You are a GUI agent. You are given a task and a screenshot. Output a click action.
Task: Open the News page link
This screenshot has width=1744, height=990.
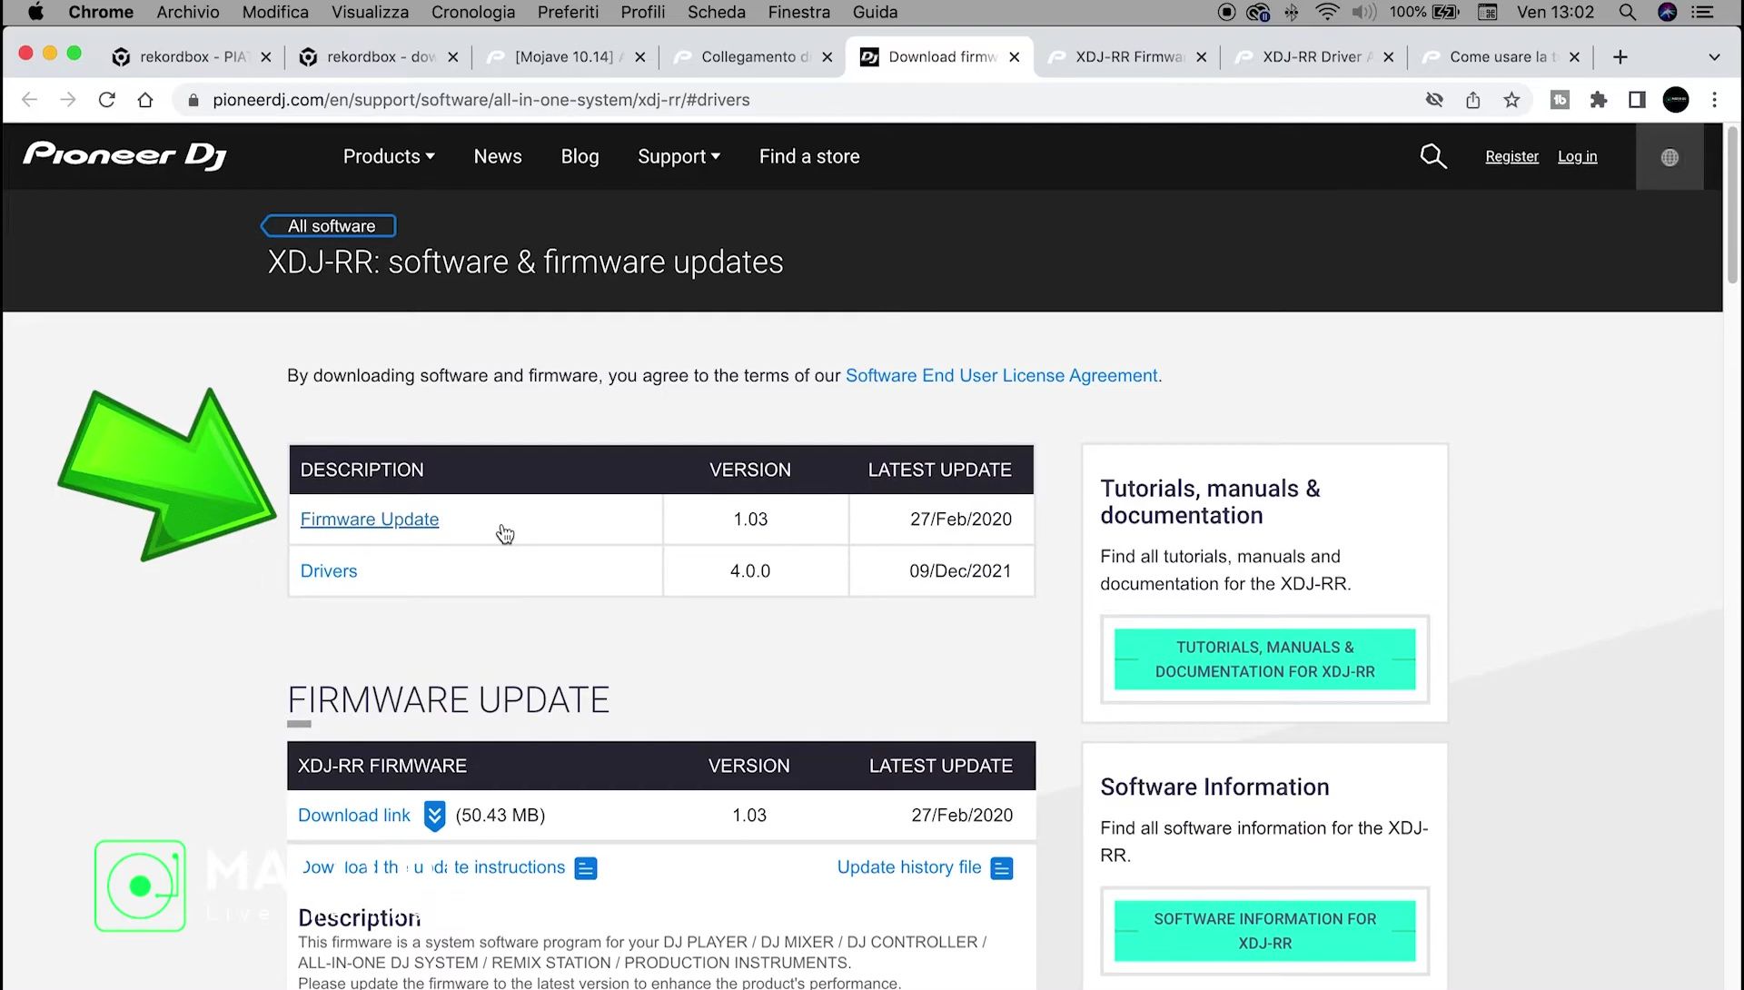(x=498, y=156)
